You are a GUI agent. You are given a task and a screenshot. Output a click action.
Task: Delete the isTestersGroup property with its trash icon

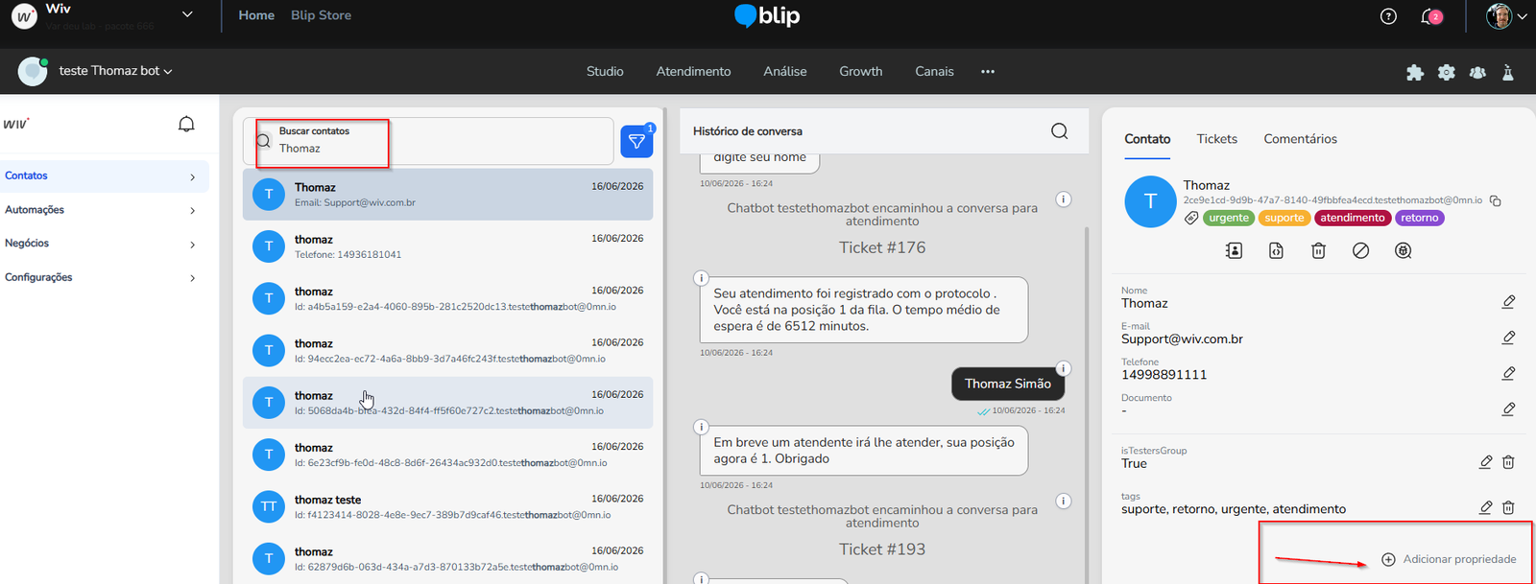(1508, 462)
